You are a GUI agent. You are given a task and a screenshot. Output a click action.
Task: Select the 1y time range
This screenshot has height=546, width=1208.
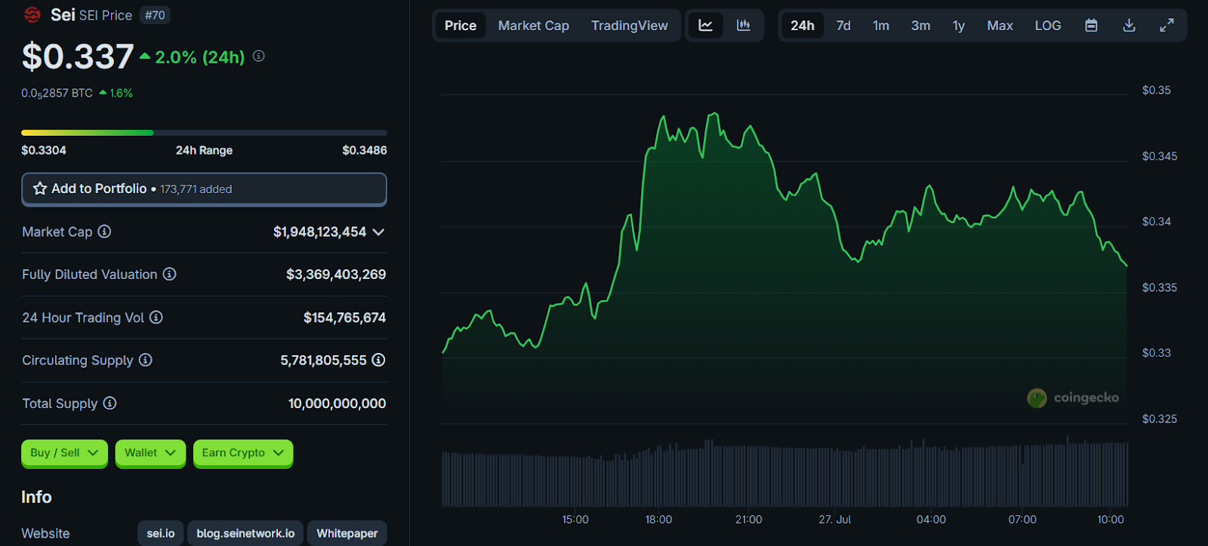958,26
